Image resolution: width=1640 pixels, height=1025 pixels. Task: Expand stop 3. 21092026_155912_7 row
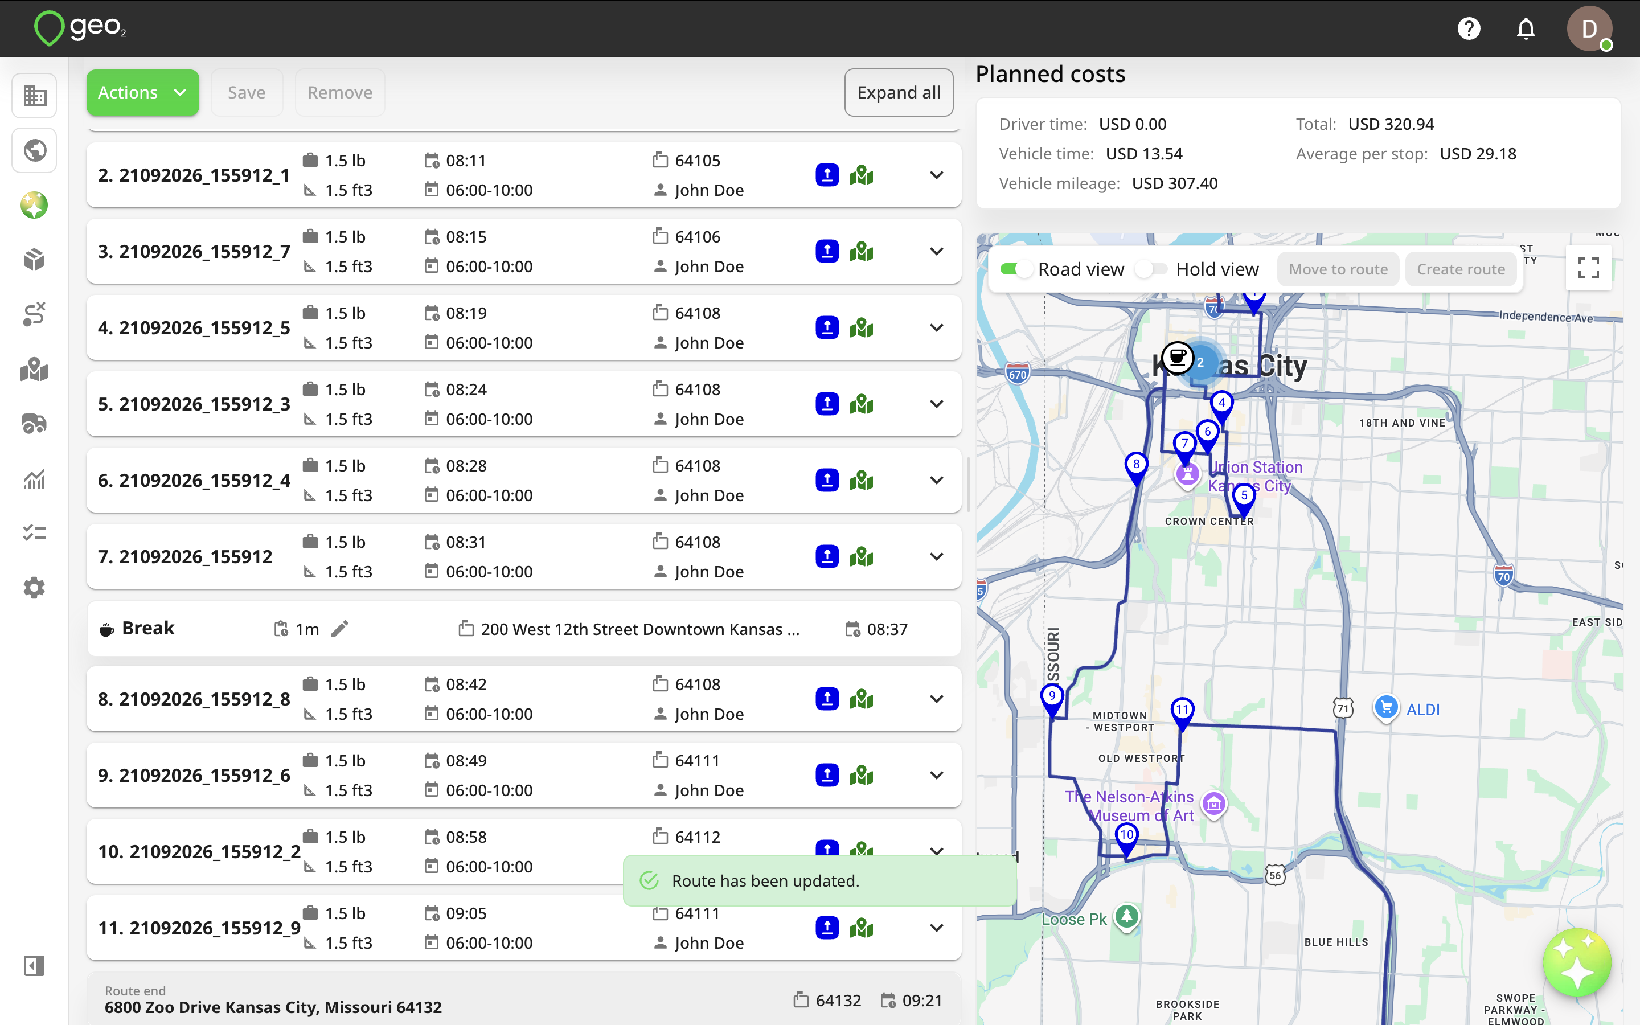(x=937, y=252)
